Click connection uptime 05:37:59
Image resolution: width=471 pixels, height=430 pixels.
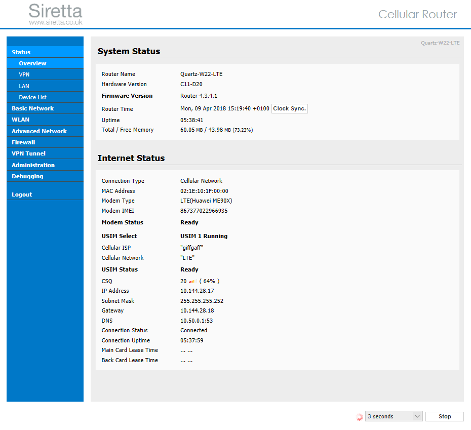tap(191, 340)
